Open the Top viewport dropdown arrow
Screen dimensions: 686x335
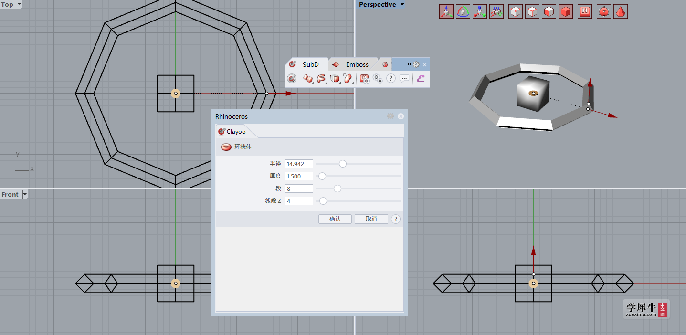19,4
